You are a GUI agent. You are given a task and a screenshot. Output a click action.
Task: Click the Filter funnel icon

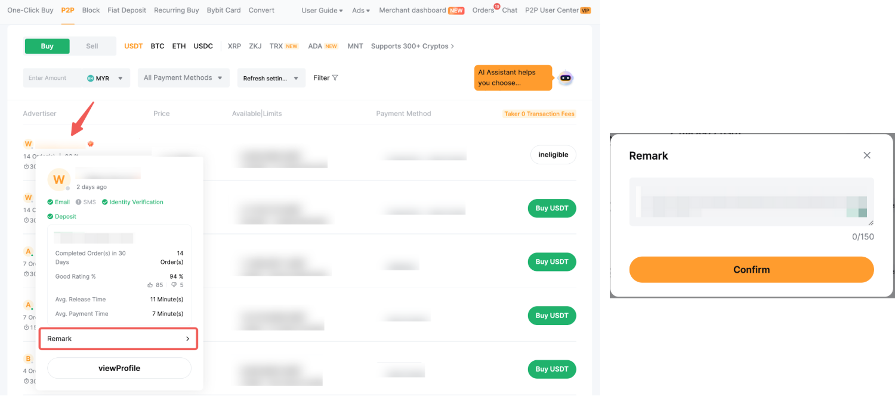click(x=335, y=78)
